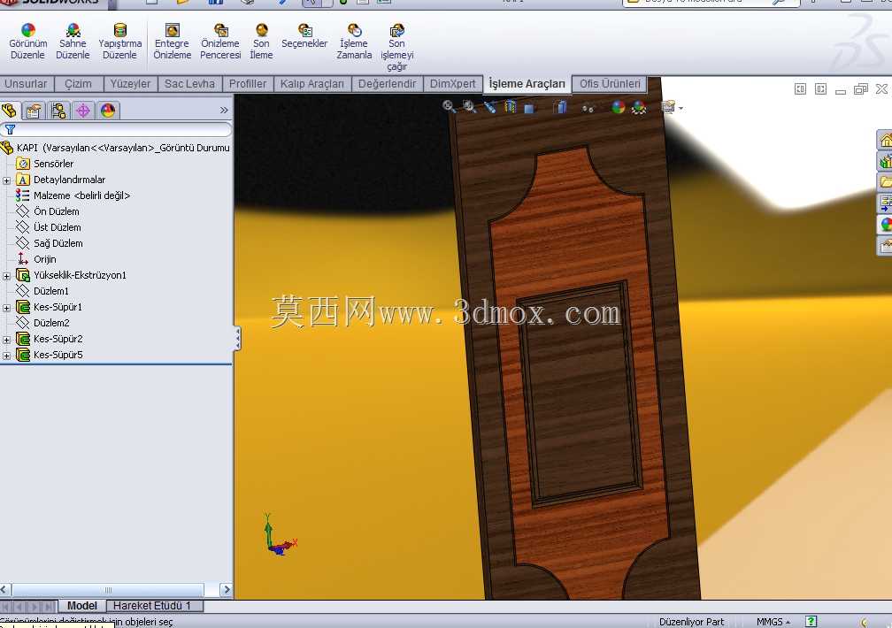Expand Kes-Süpür1 feature node
Viewport: 892px width, 628px height.
[7, 308]
